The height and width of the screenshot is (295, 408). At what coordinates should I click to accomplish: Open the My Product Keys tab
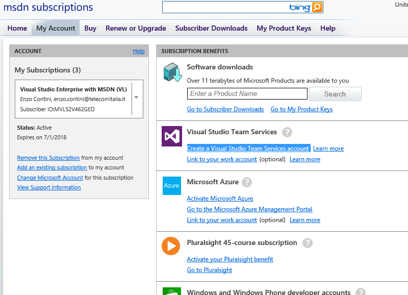click(x=284, y=28)
